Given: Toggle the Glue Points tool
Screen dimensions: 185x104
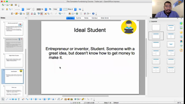Looking at the screenshot, I should tap(62, 99).
